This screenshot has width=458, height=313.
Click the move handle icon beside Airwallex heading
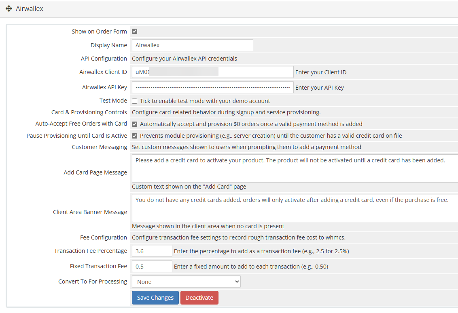(8, 8)
